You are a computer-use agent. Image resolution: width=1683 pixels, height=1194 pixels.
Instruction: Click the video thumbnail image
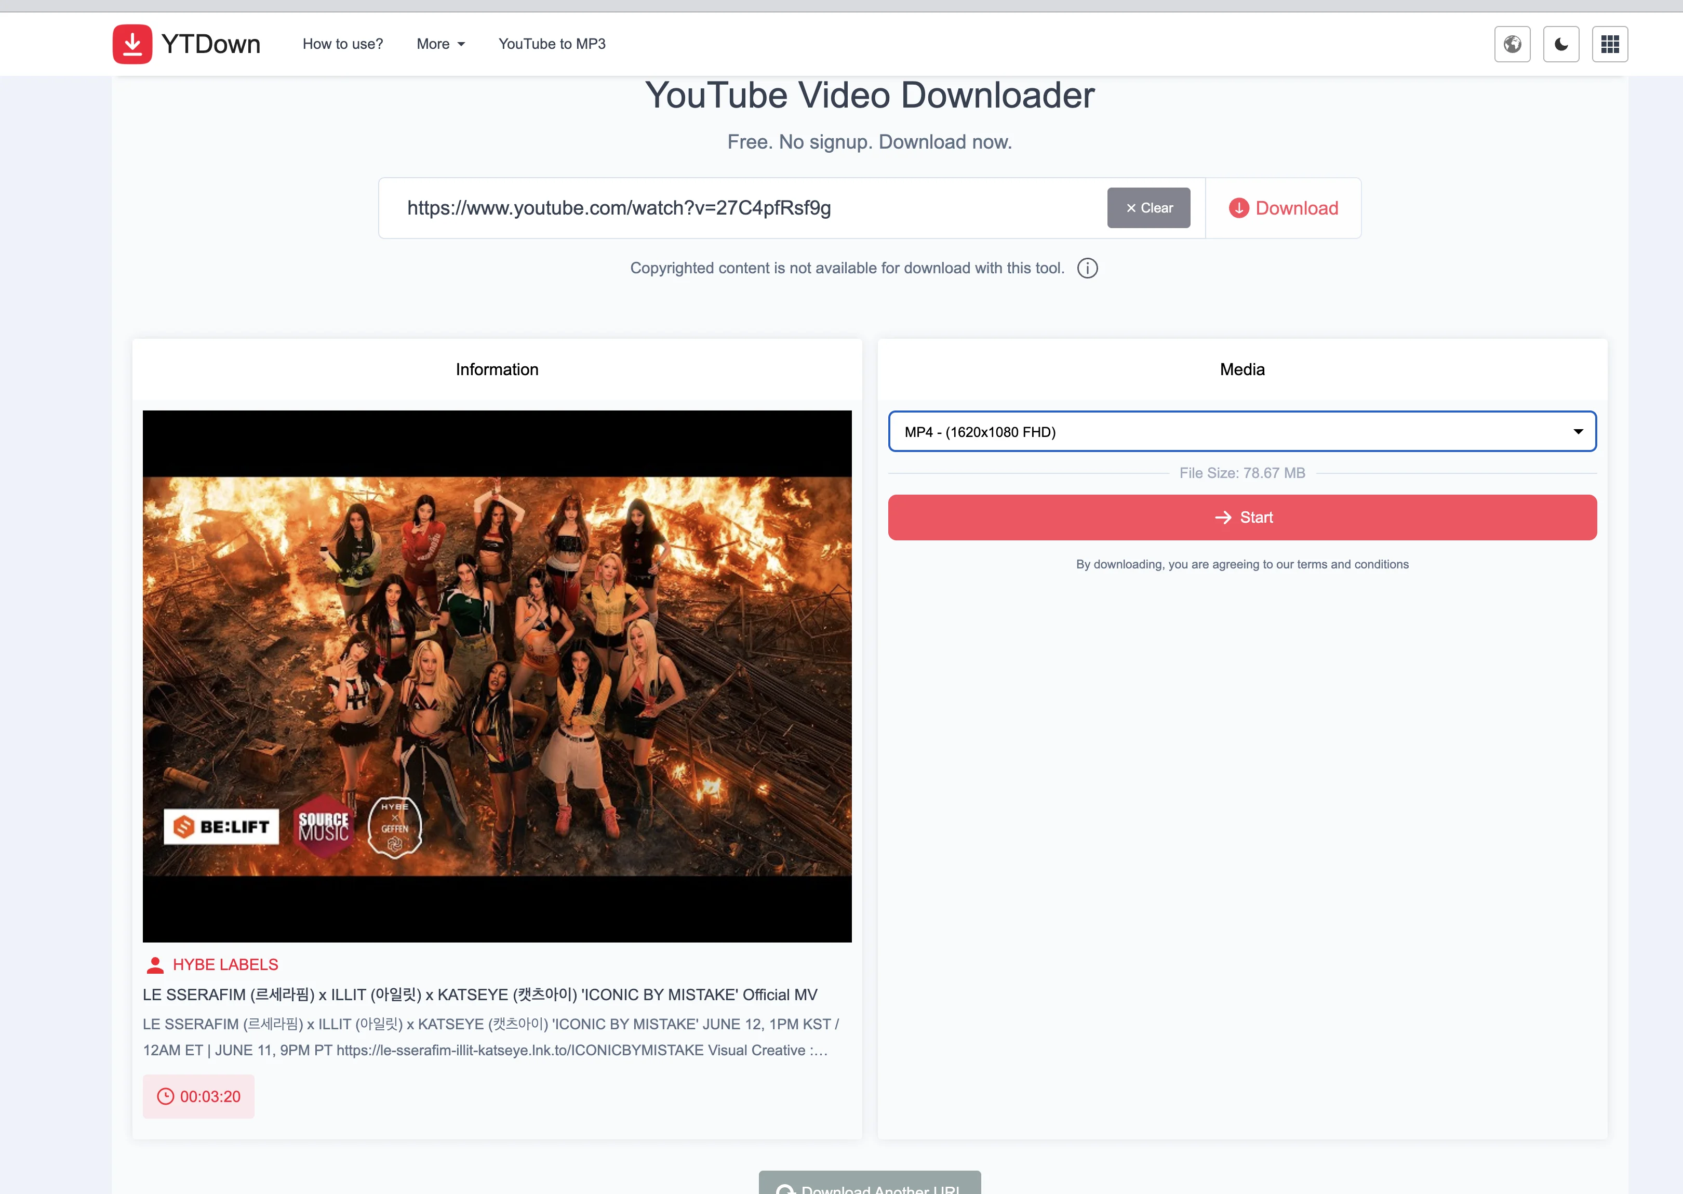coord(497,676)
